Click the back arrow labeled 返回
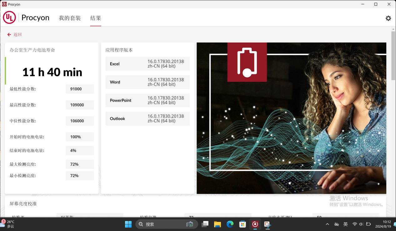The height and width of the screenshot is (231, 396). pos(14,35)
